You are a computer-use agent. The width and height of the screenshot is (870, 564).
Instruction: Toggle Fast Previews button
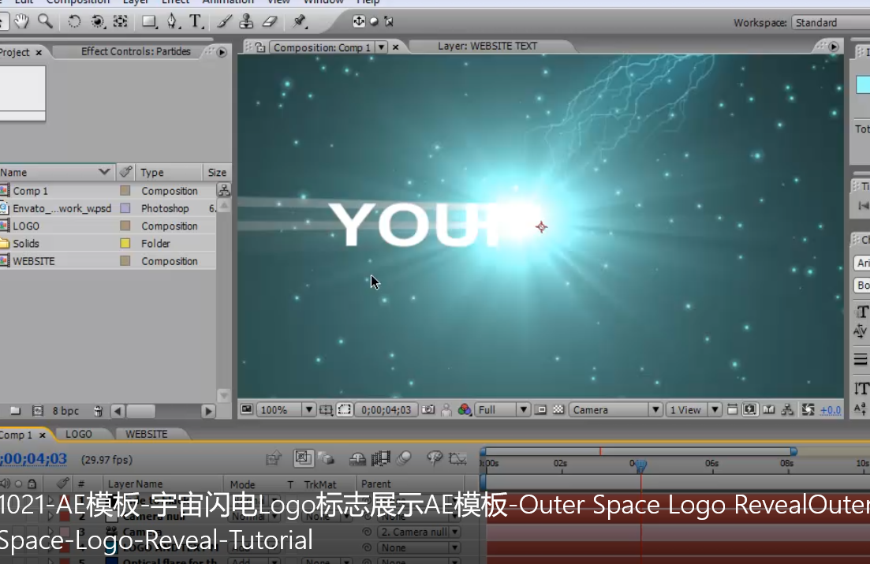(x=749, y=409)
